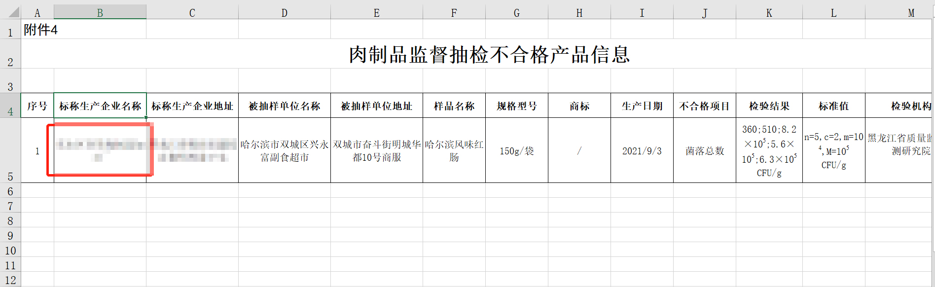Click the cell with 哈尔滨风味红肠
Viewport: 935px width, 287px height.
click(454, 151)
